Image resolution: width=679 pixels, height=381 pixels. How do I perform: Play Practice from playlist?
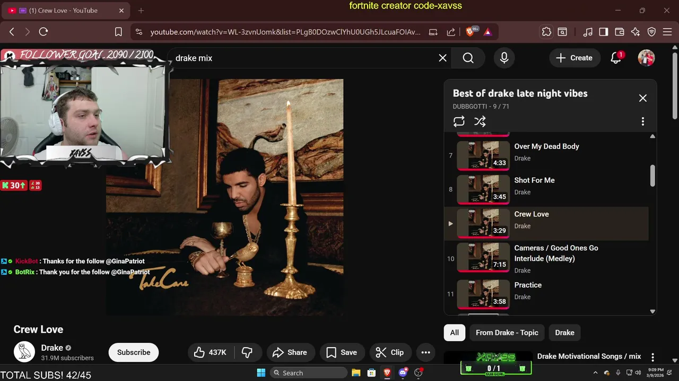(x=546, y=294)
